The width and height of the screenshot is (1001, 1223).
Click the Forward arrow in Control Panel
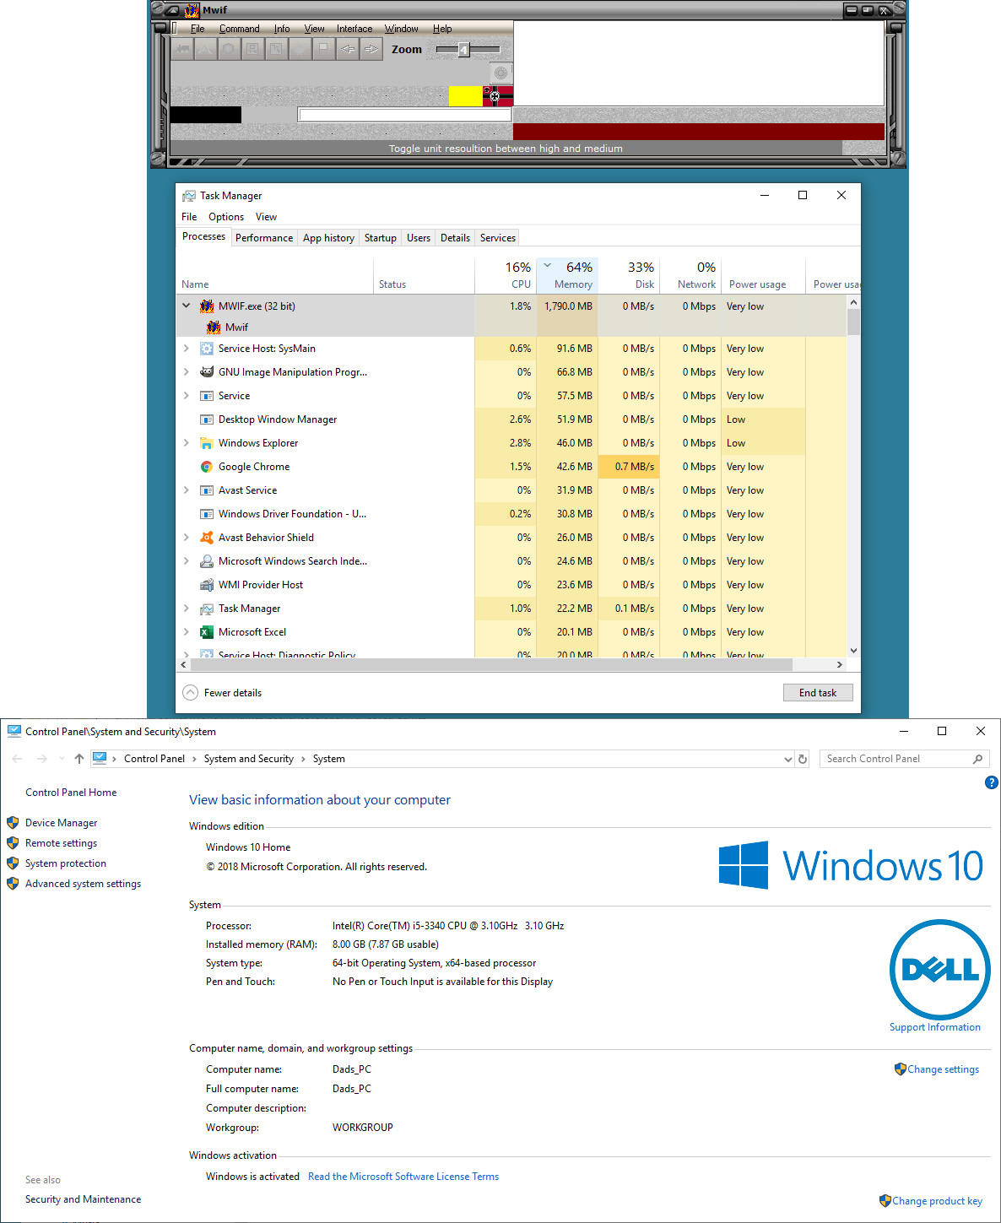pyautogui.click(x=42, y=759)
